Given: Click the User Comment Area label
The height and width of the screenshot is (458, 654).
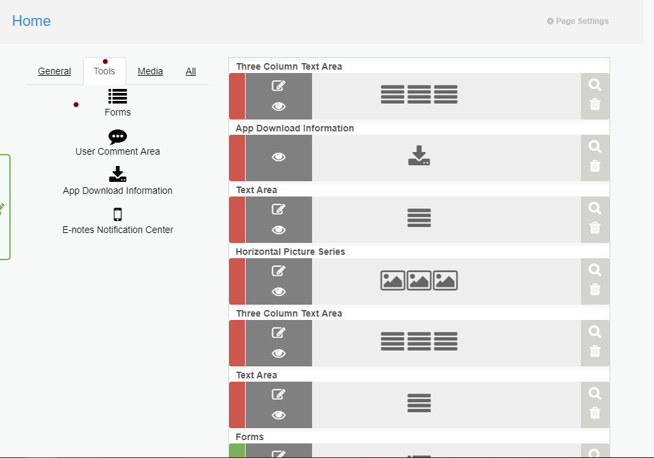Looking at the screenshot, I should (118, 151).
